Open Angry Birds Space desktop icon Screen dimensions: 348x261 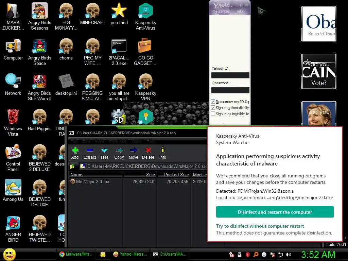39,52
